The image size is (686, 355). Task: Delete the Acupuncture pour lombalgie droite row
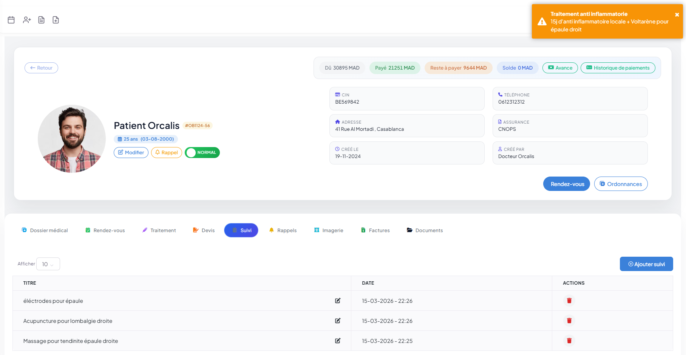click(x=569, y=321)
